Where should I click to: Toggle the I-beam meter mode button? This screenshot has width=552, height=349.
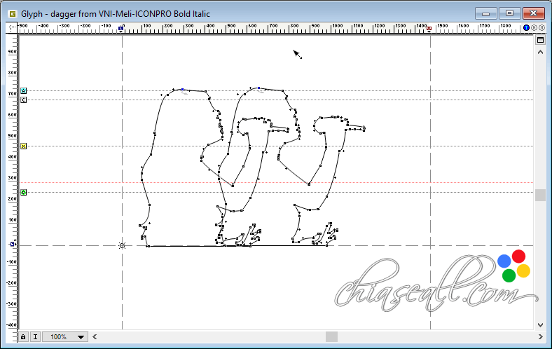tap(35, 337)
